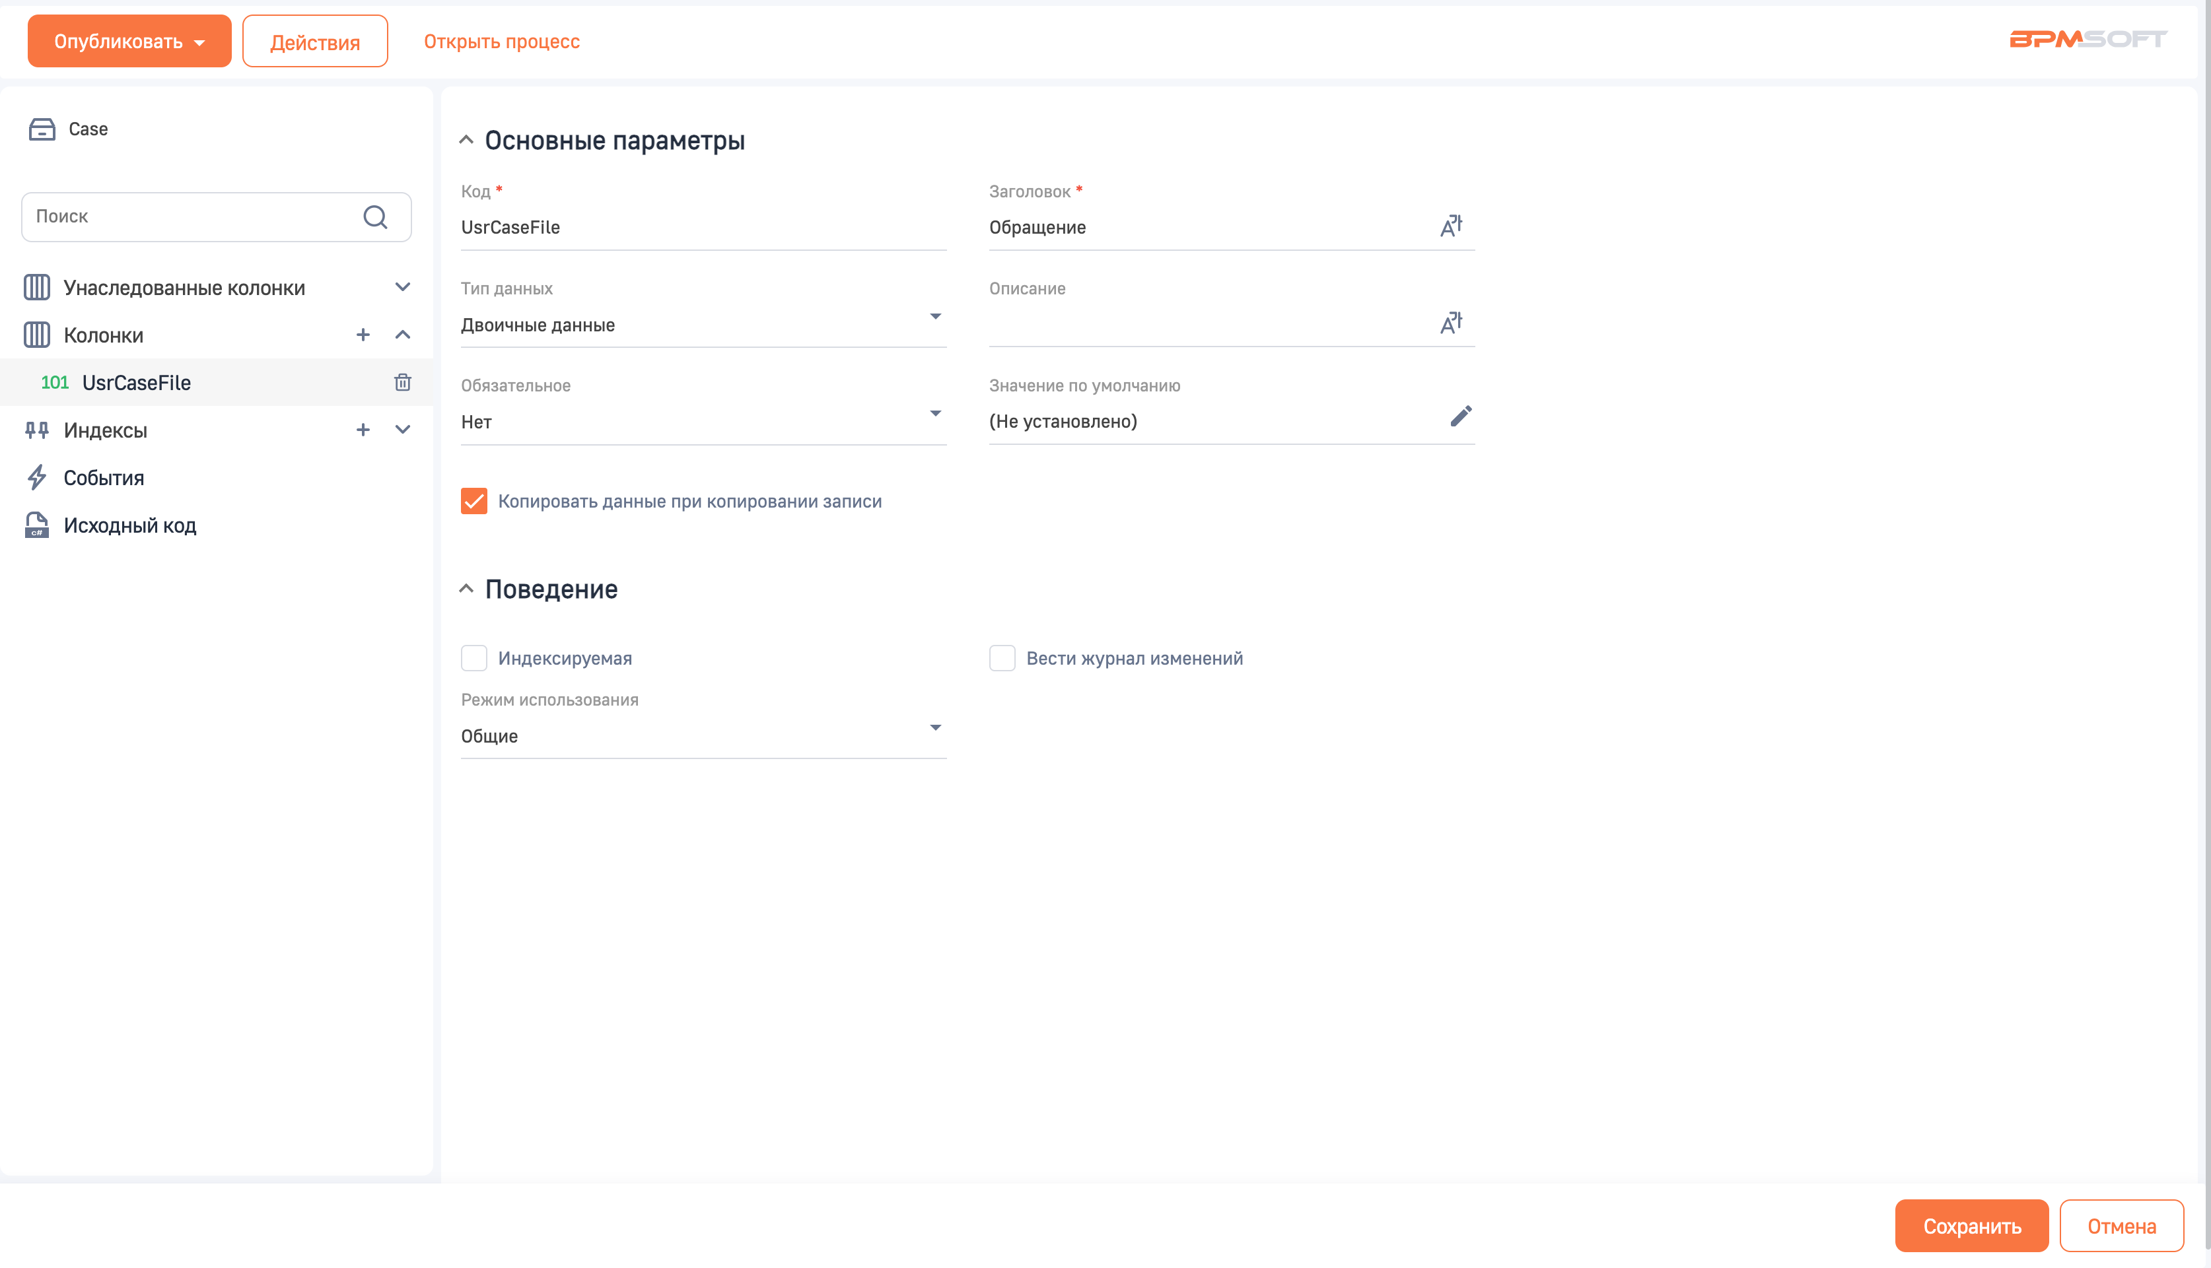Click inside the Поиск search field
Viewport: 2211px width, 1268px height.
(174, 216)
